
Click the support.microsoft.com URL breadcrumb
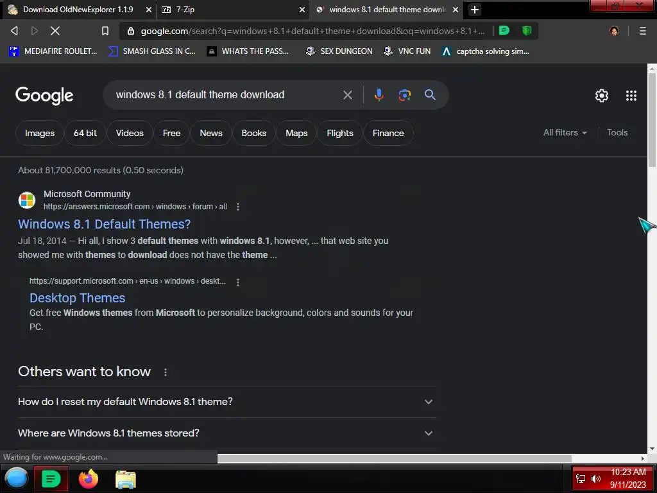point(128,281)
